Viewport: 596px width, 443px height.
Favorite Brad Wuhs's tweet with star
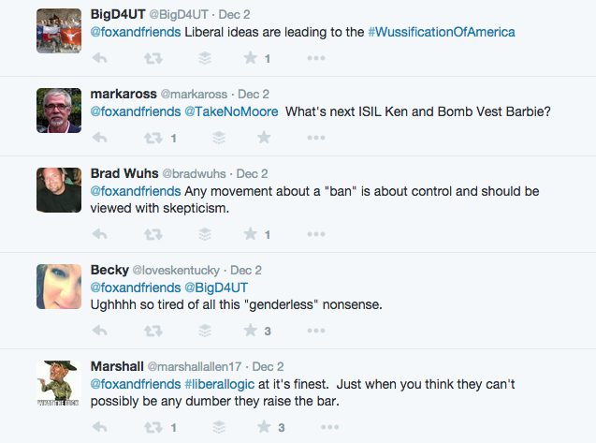click(250, 234)
